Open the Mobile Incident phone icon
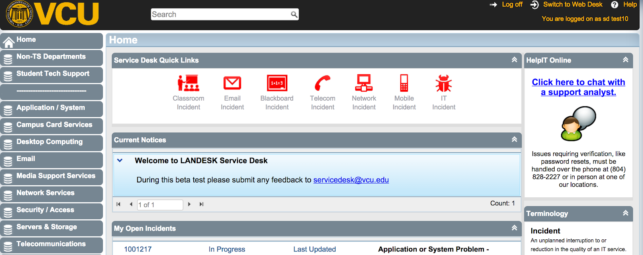This screenshot has width=643, height=255. pyautogui.click(x=404, y=83)
